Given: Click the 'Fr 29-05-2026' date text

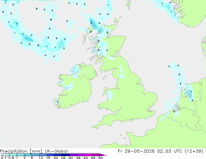Looking at the screenshot, I should point(136,151).
